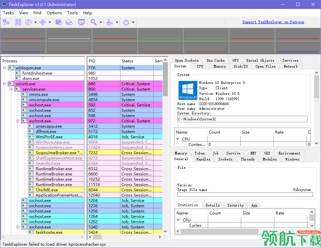Viewport: 321px width, 248px height.
Task: Click the SogouImeBroker.exe process icon
Action: pyautogui.click(x=31, y=153)
